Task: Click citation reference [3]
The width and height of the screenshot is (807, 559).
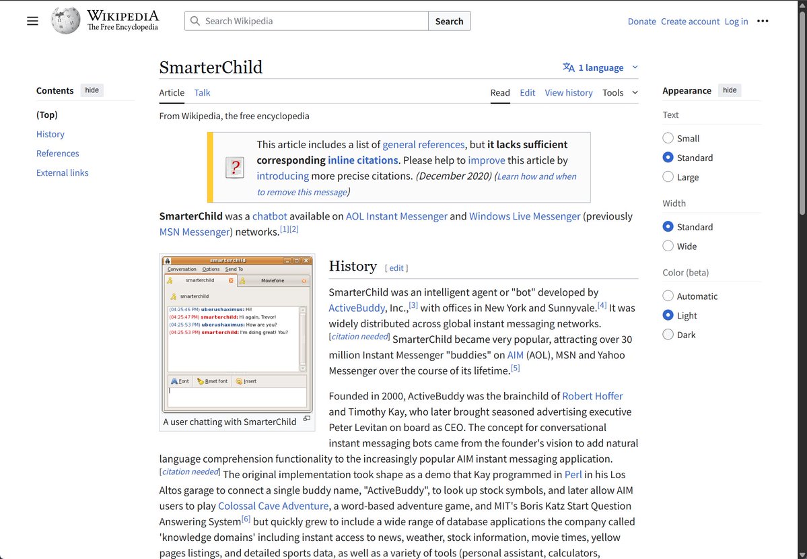Action: (x=413, y=305)
